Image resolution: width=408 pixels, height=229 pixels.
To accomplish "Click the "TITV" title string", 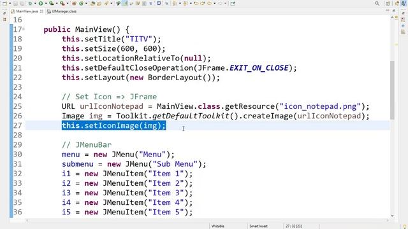I will click(x=139, y=39).
